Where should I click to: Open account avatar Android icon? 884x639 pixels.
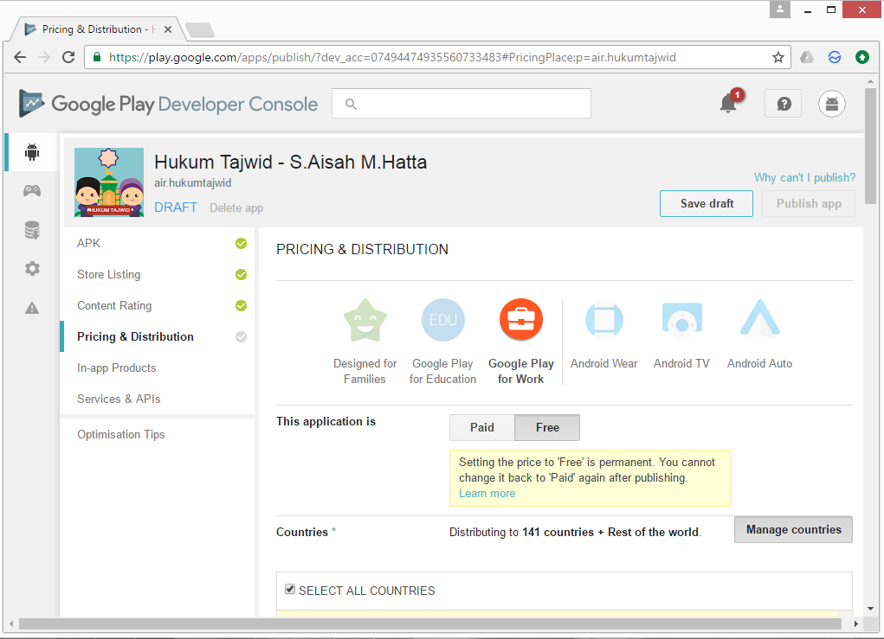click(x=831, y=104)
